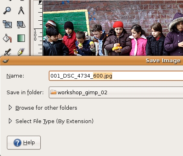Click the Help button
Screen dimensions: 183x156
coord(24,143)
